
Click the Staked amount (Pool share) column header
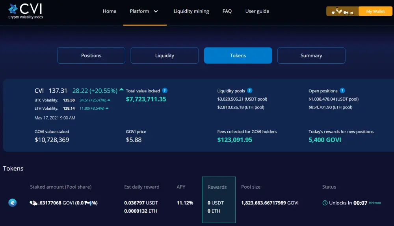coord(61,187)
